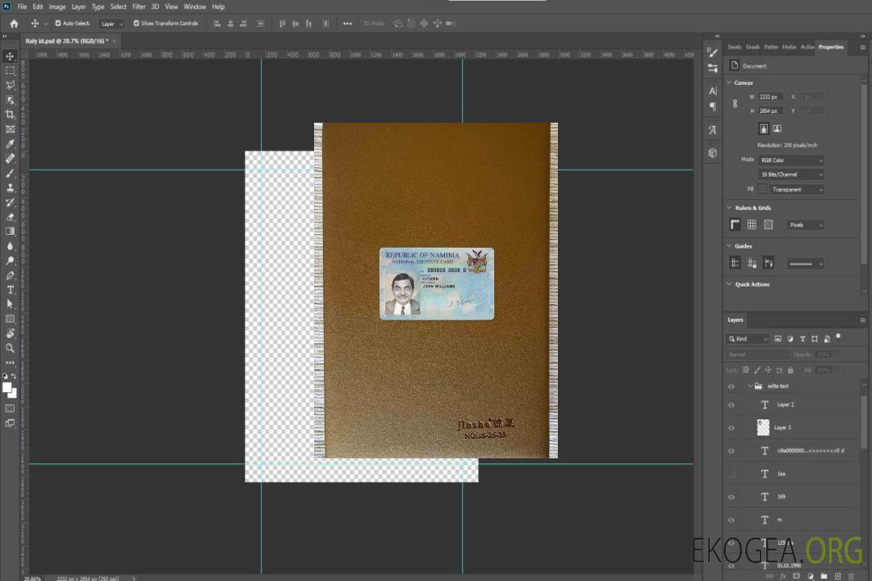Create a new layer from Layers panel footer
Viewport: 872px width, 581px height.
click(x=837, y=576)
